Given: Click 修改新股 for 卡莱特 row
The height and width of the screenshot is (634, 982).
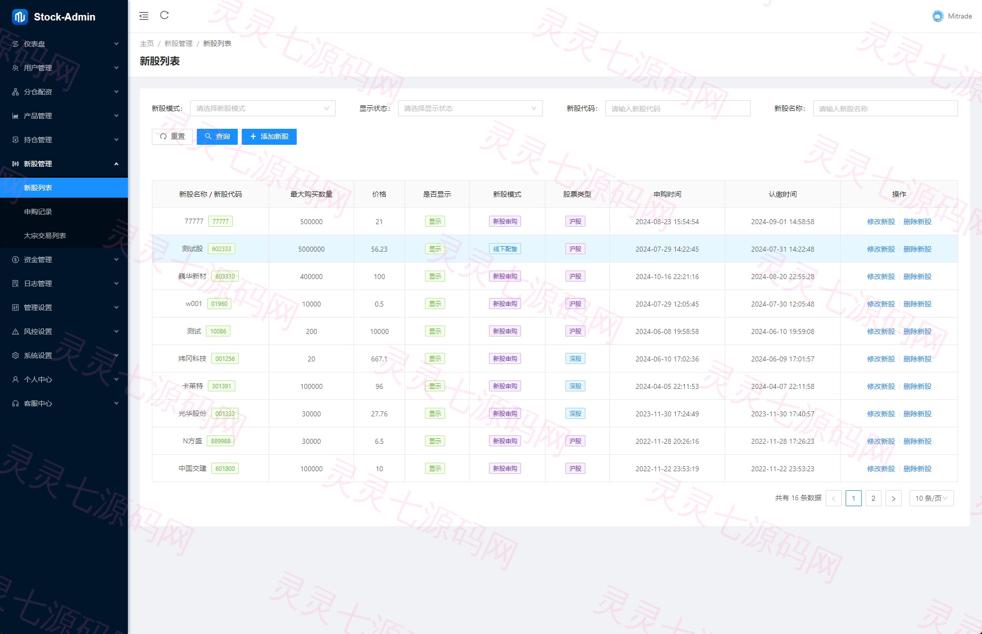Looking at the screenshot, I should (881, 386).
